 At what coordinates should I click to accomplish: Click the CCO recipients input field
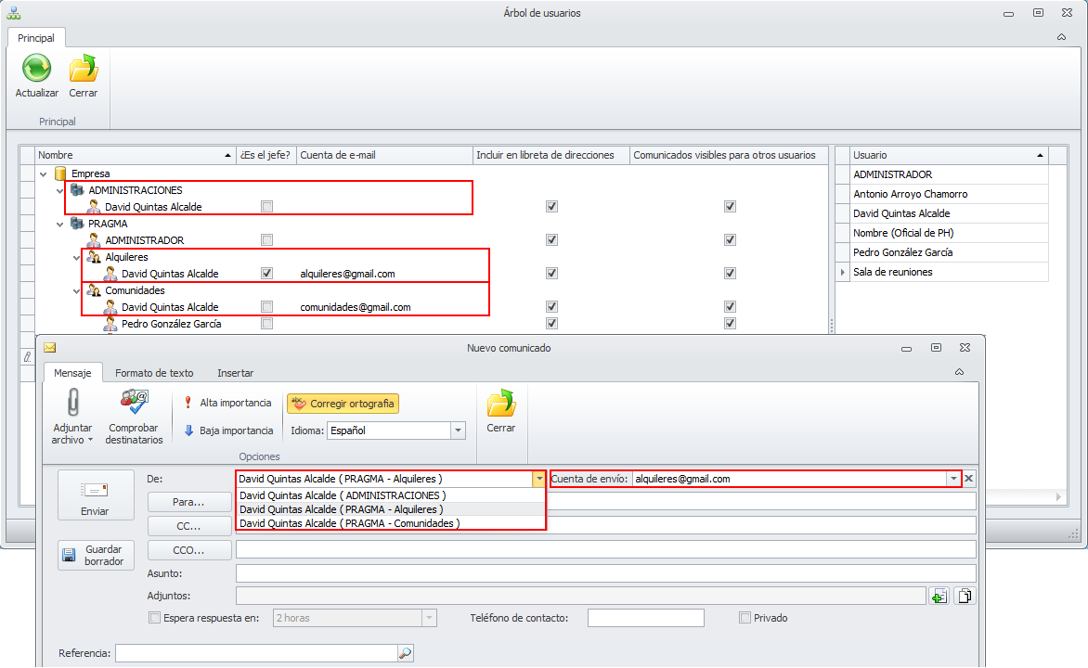[606, 549]
